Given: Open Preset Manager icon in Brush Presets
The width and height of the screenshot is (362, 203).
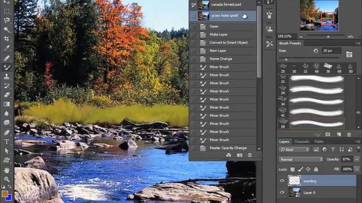Looking at the screenshot, I should coord(327,134).
